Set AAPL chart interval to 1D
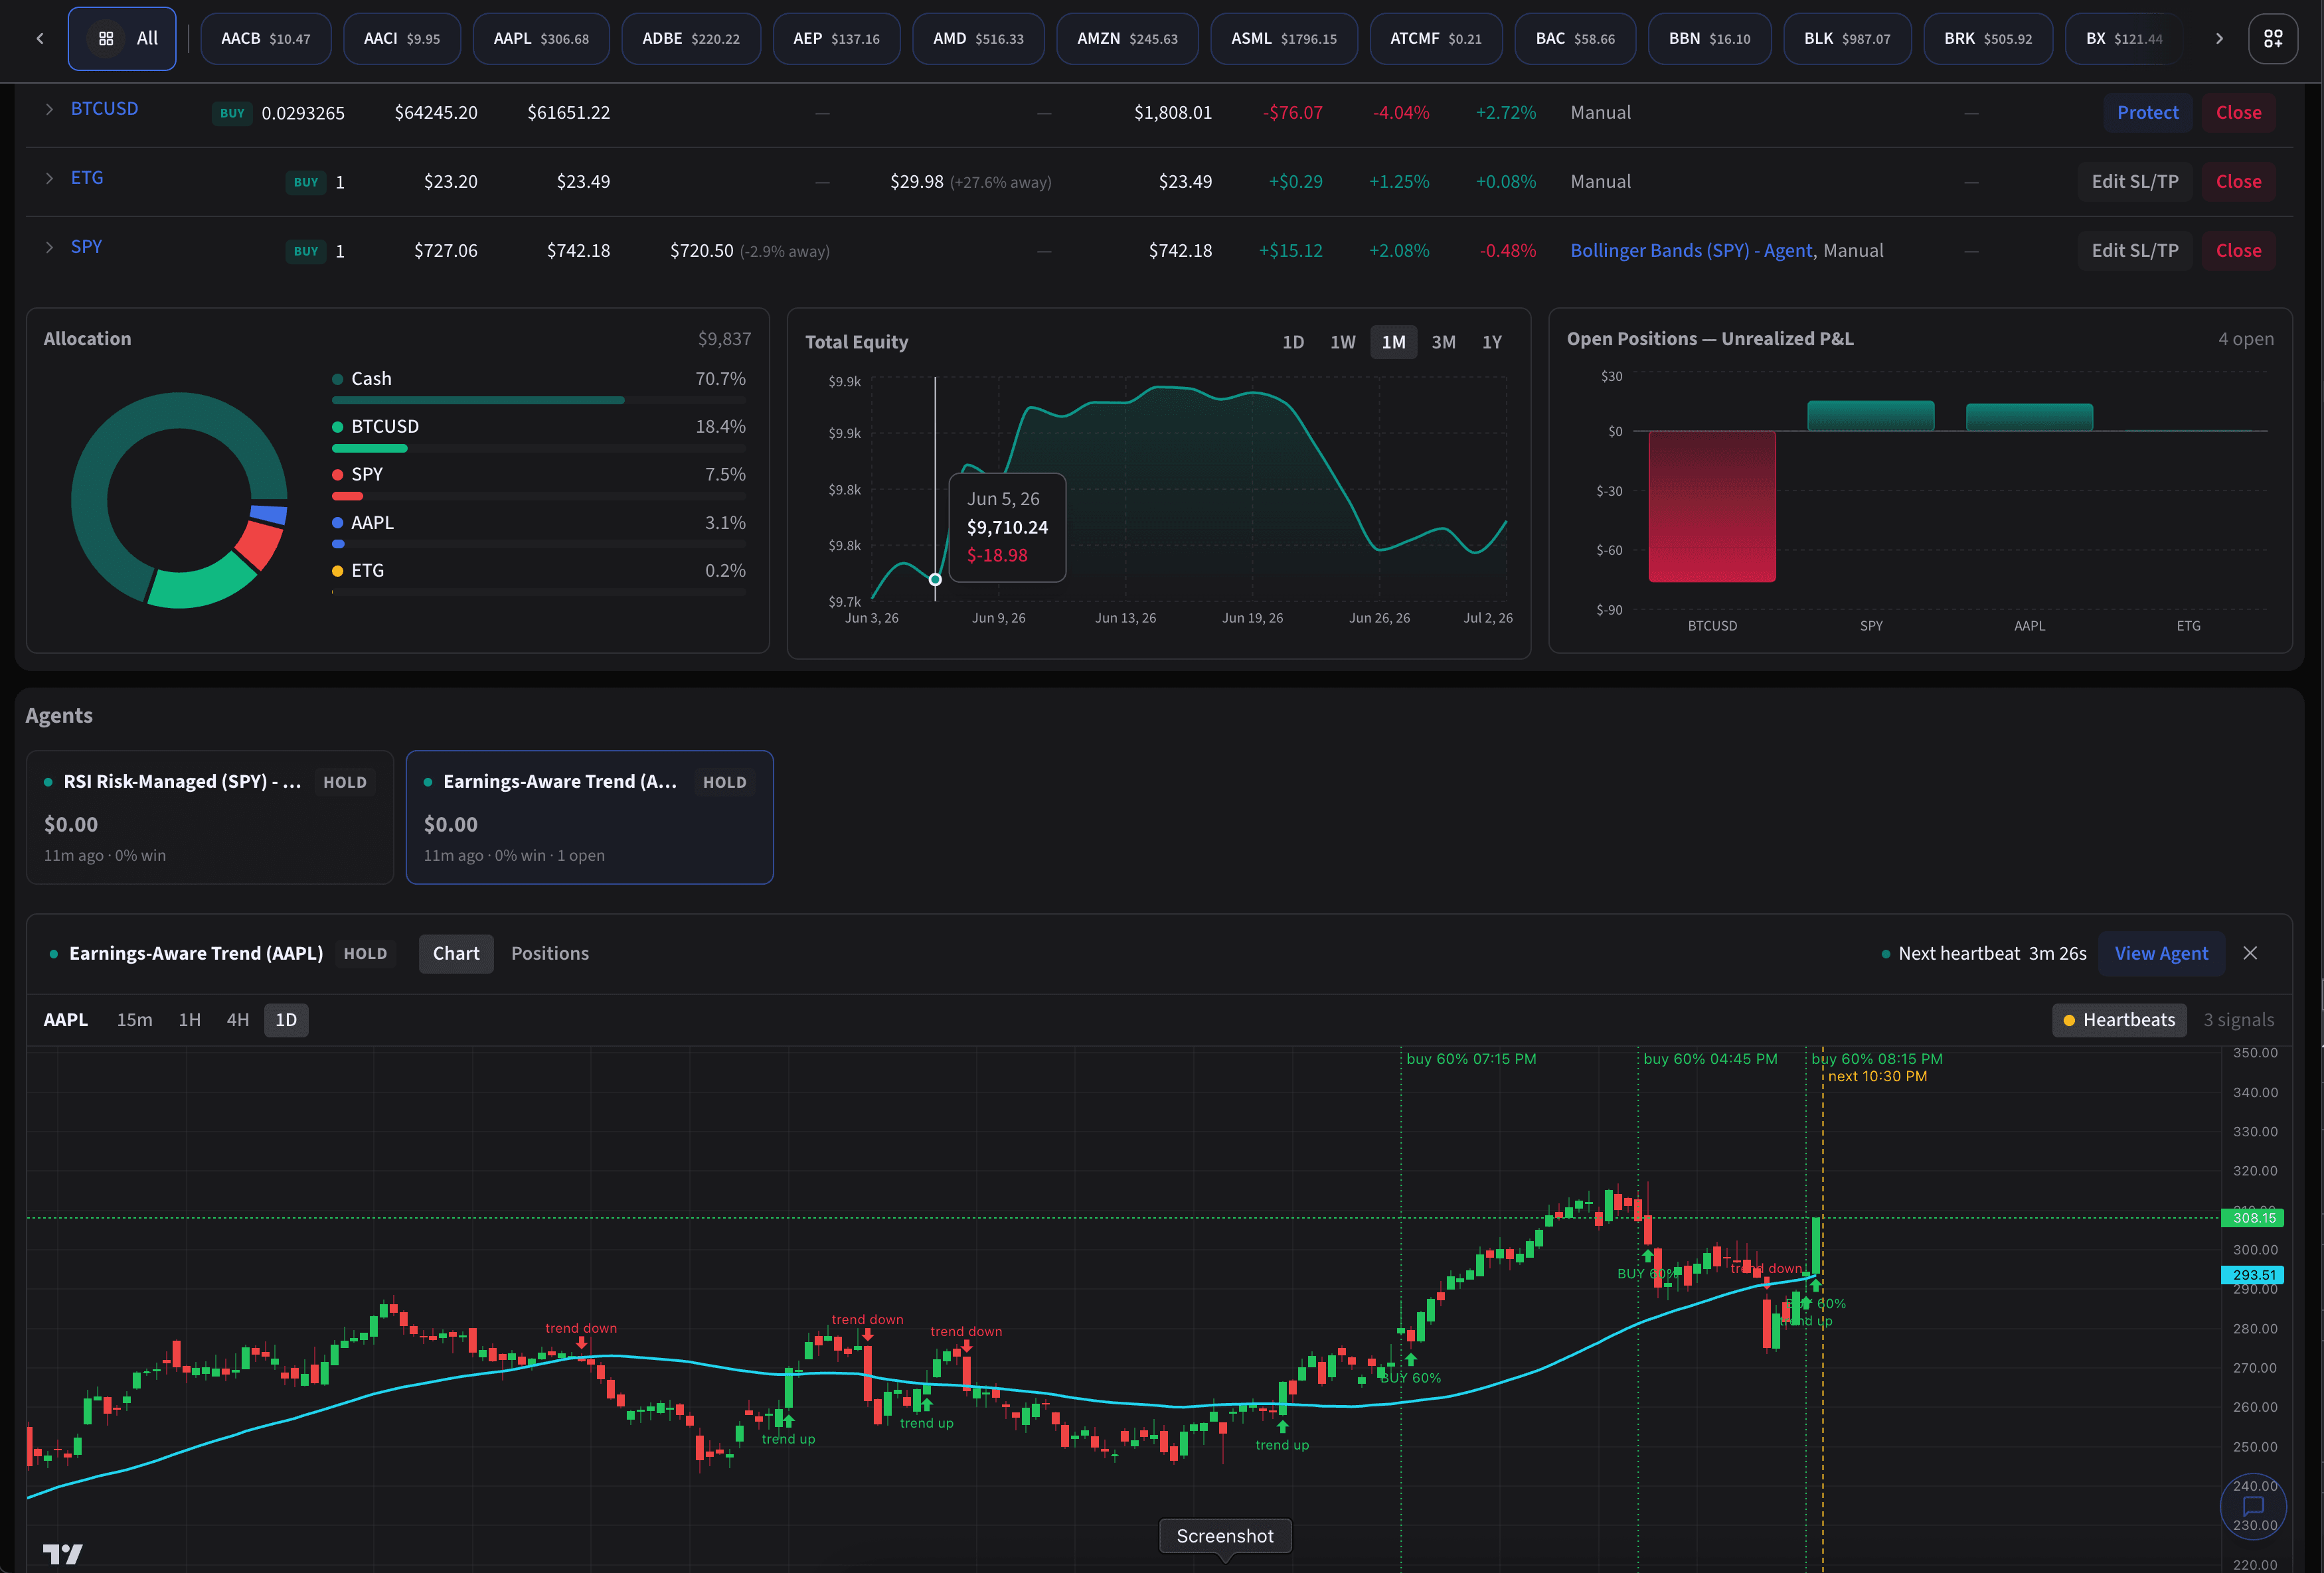This screenshot has width=2324, height=1573. [286, 1020]
